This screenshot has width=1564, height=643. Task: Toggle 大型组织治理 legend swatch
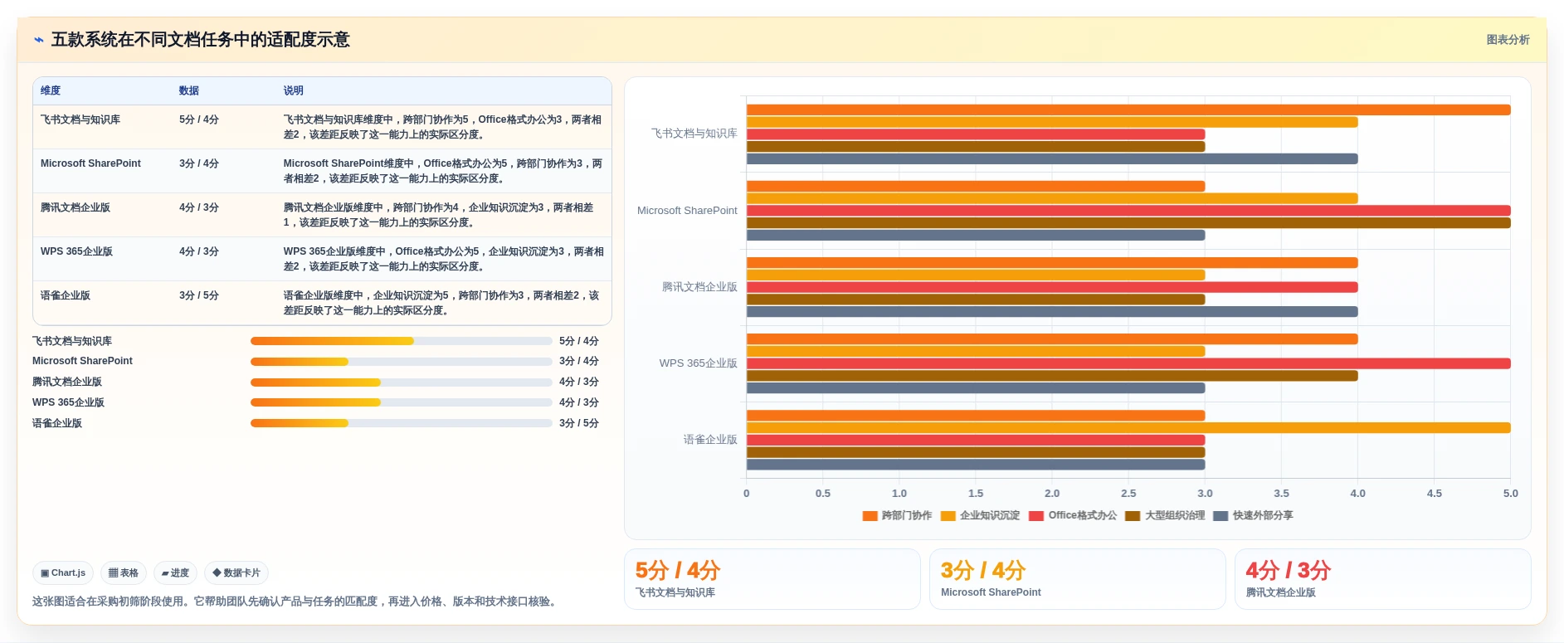tap(1133, 516)
